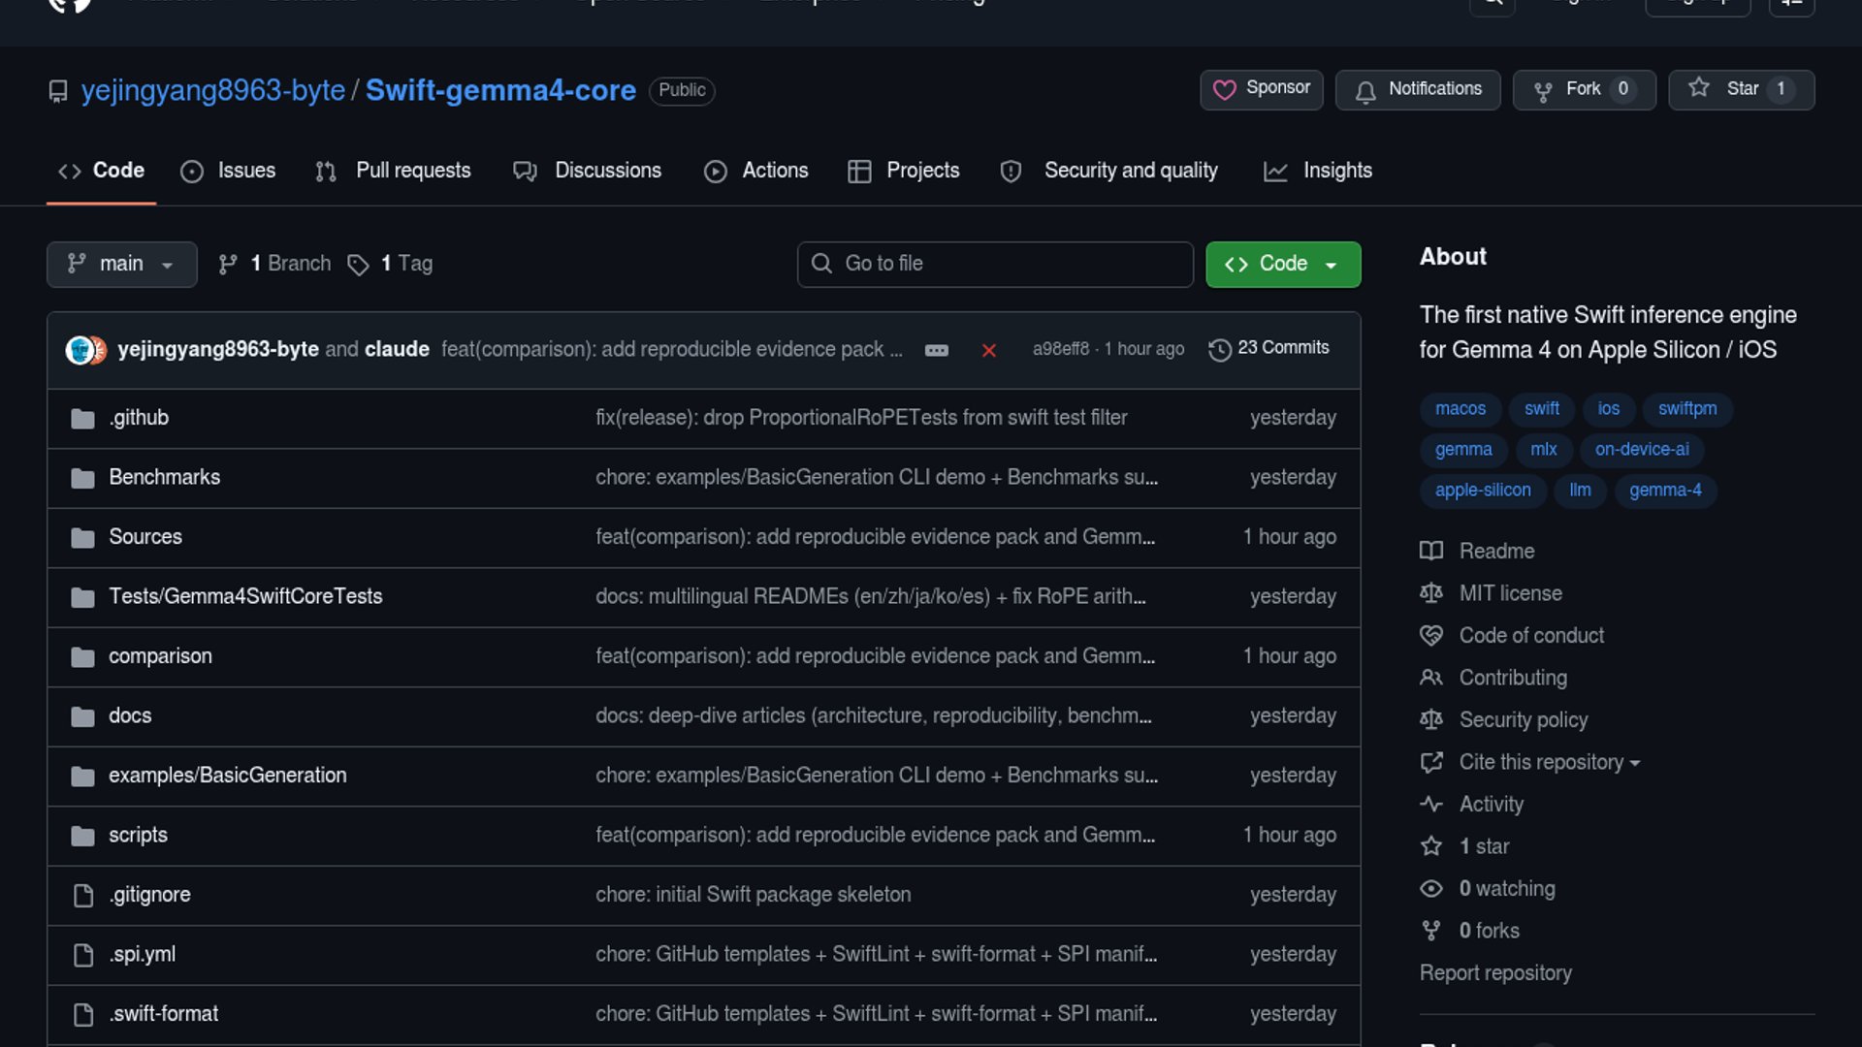Open the Activity link in sidebar

tap(1490, 804)
